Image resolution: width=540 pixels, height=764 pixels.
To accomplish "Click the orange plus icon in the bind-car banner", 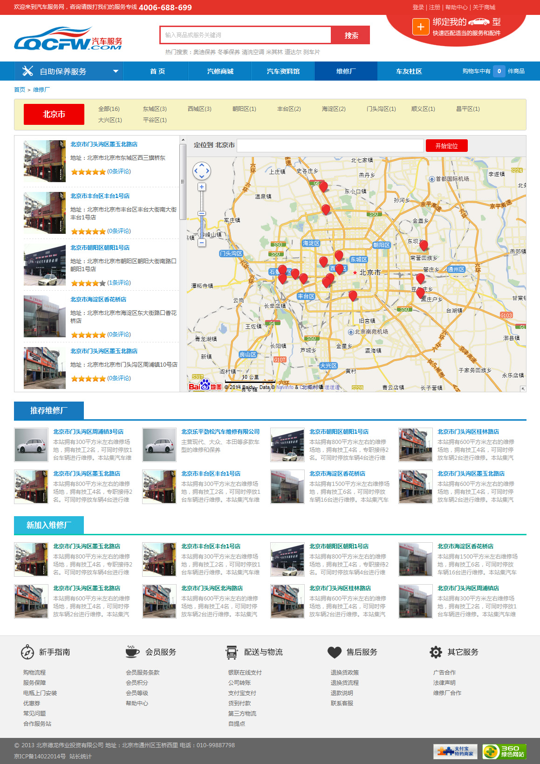I will click(x=421, y=27).
